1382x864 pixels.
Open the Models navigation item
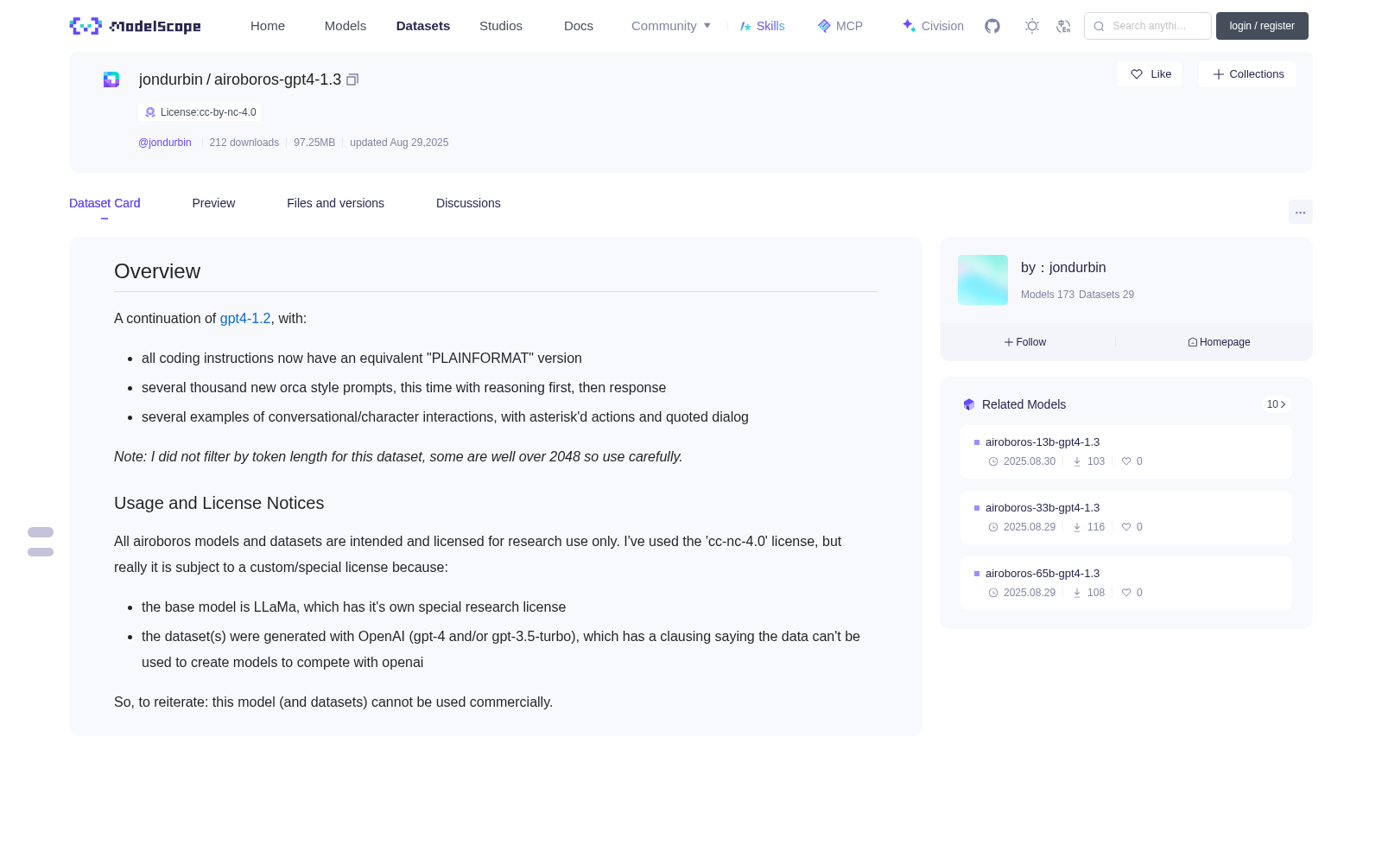tap(345, 26)
